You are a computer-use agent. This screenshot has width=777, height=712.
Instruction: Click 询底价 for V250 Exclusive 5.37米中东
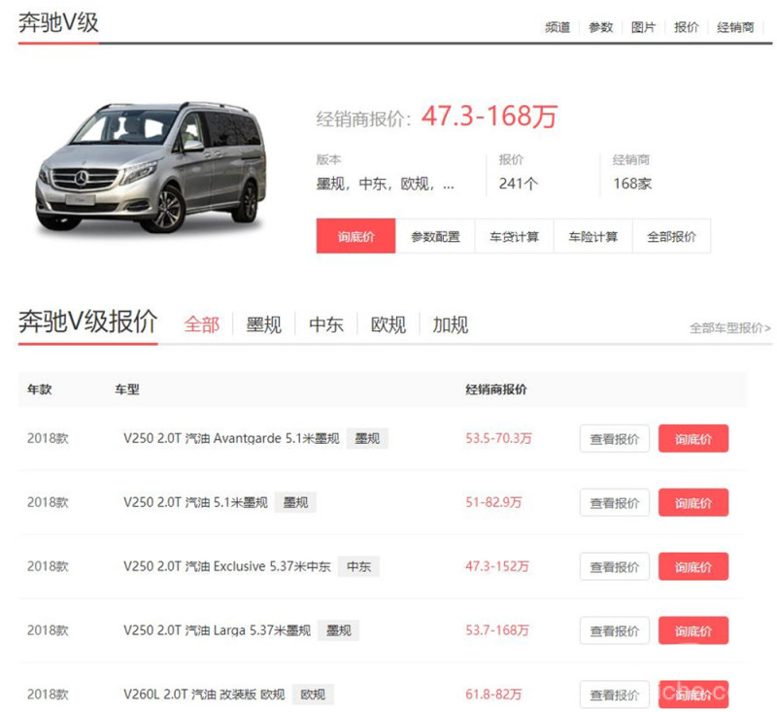(x=693, y=567)
